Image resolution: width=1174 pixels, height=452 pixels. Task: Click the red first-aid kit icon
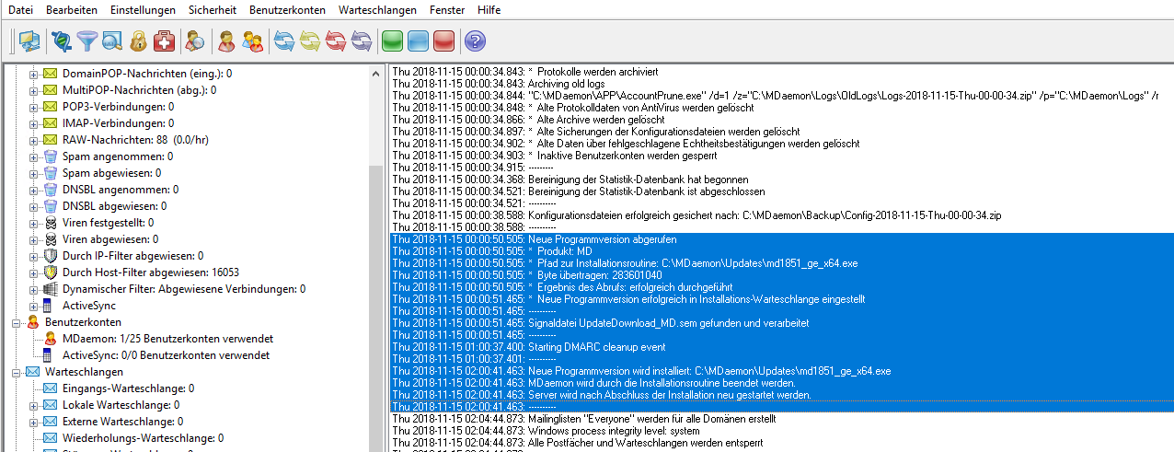(x=164, y=41)
